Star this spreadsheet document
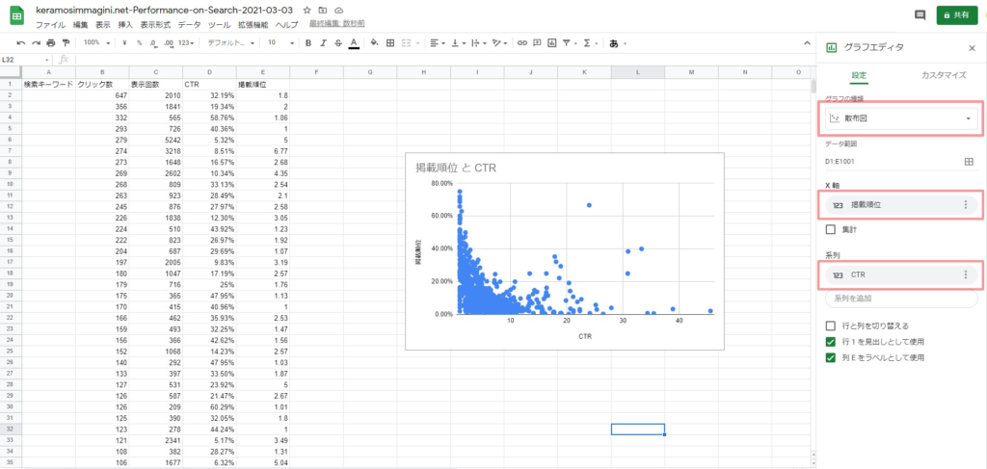This screenshot has height=469, width=987. coord(307,9)
